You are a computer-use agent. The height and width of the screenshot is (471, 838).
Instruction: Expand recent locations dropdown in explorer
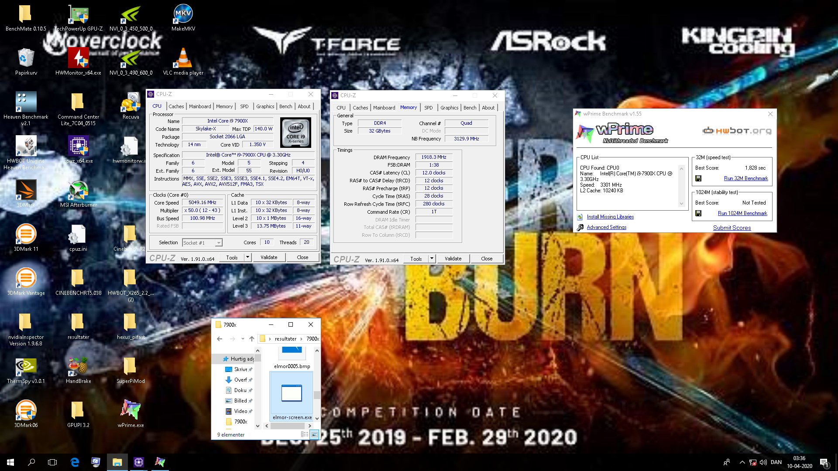(243, 339)
